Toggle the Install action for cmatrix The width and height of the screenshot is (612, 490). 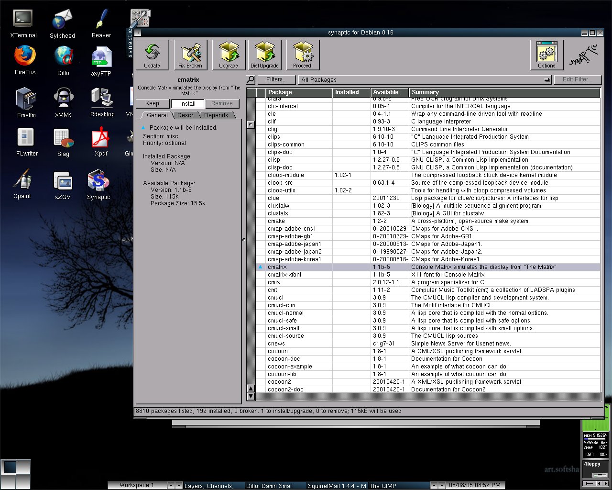click(187, 103)
